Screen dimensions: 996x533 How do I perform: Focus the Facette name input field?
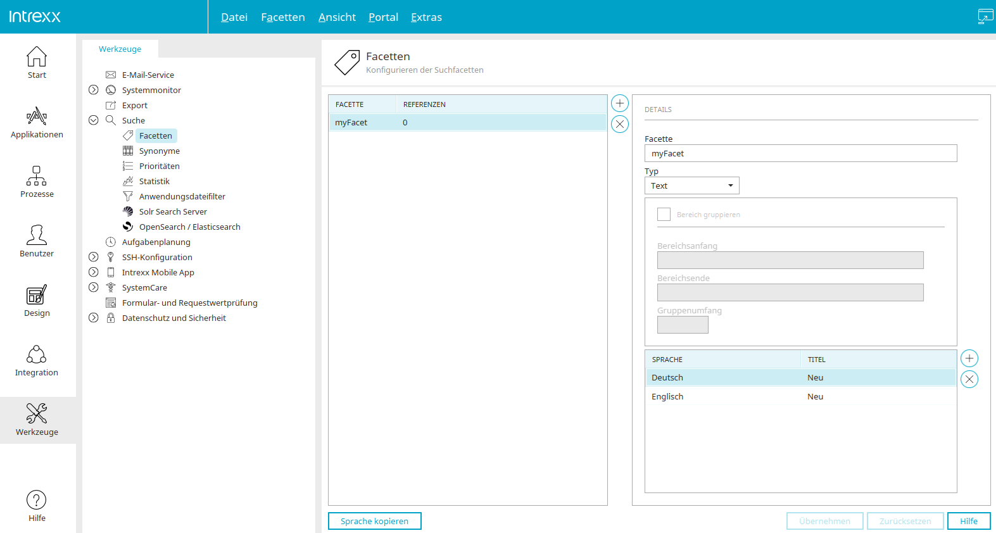click(801, 153)
